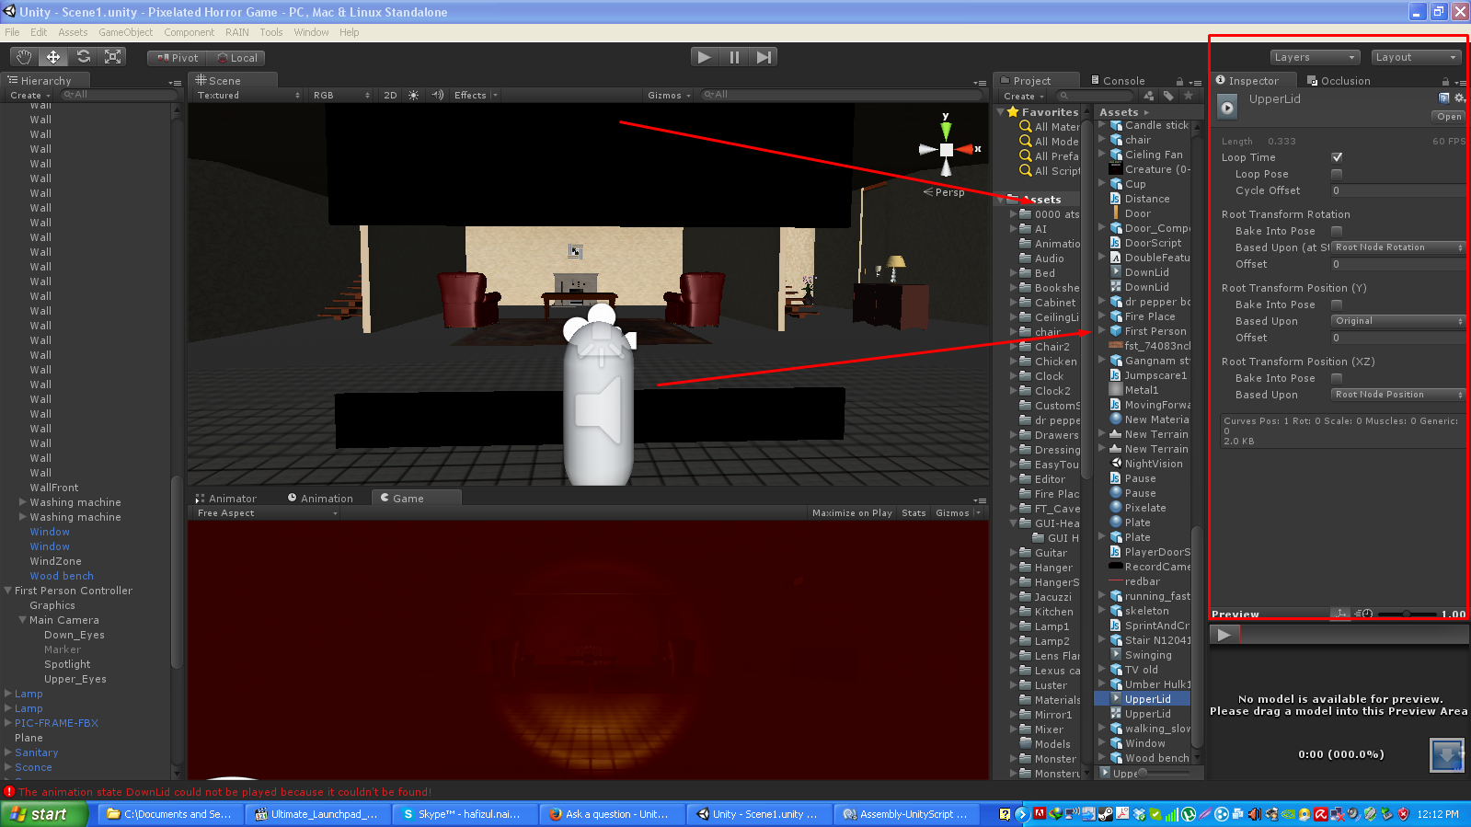Toggle Maximize on Play

coord(852,512)
